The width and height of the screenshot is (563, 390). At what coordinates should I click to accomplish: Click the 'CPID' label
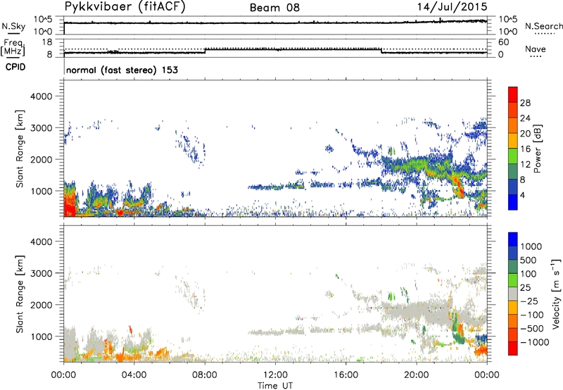pos(15,67)
